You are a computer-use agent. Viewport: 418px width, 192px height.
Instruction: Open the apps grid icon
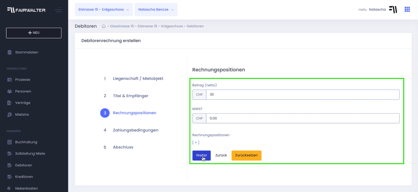click(407, 9)
